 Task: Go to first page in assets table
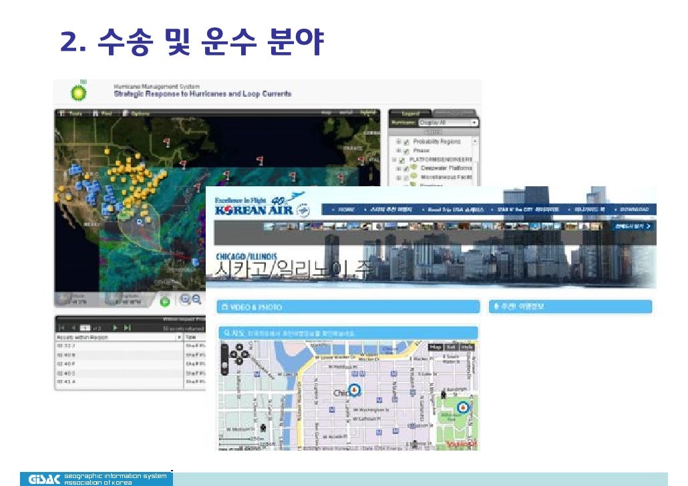(x=61, y=328)
